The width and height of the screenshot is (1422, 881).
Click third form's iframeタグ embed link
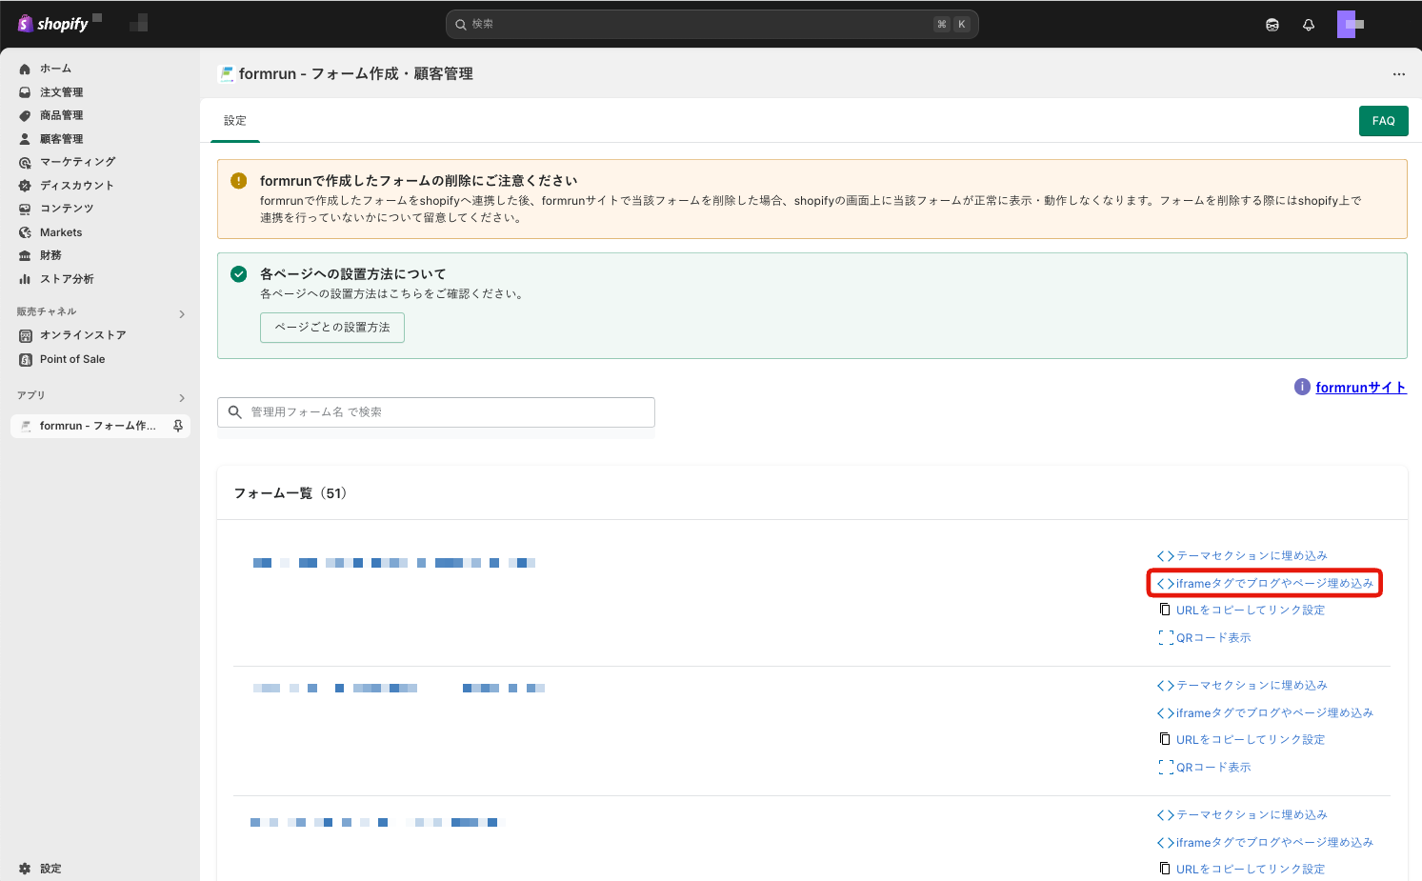pos(1274,842)
